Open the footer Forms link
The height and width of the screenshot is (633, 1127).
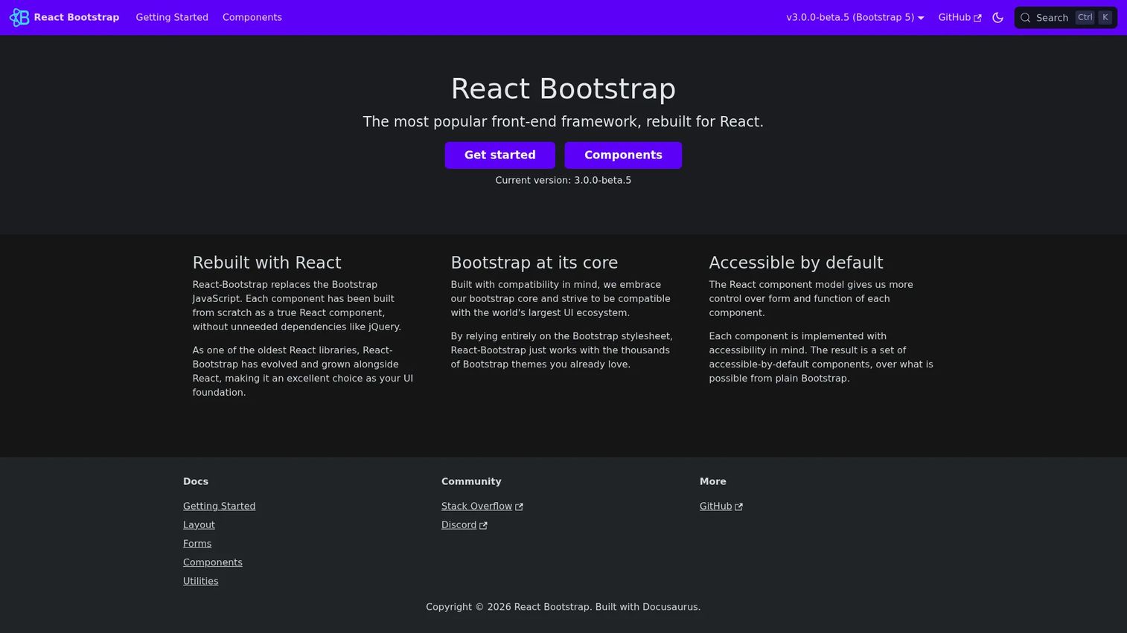[x=197, y=544]
